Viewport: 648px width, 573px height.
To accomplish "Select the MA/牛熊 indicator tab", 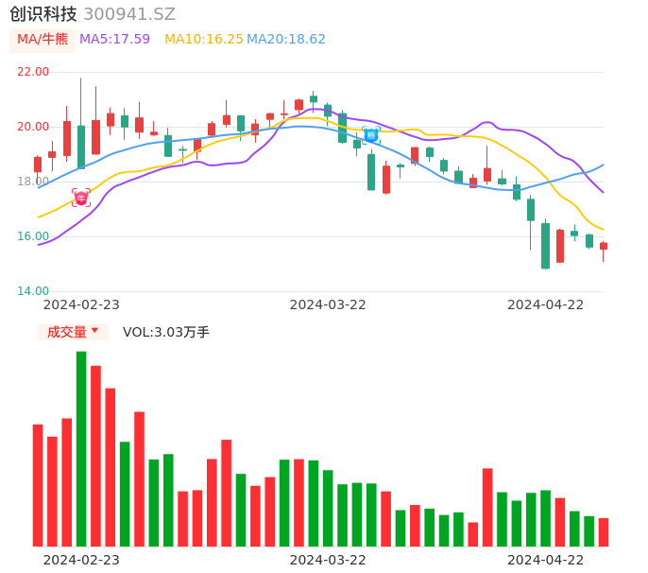I will [x=43, y=40].
